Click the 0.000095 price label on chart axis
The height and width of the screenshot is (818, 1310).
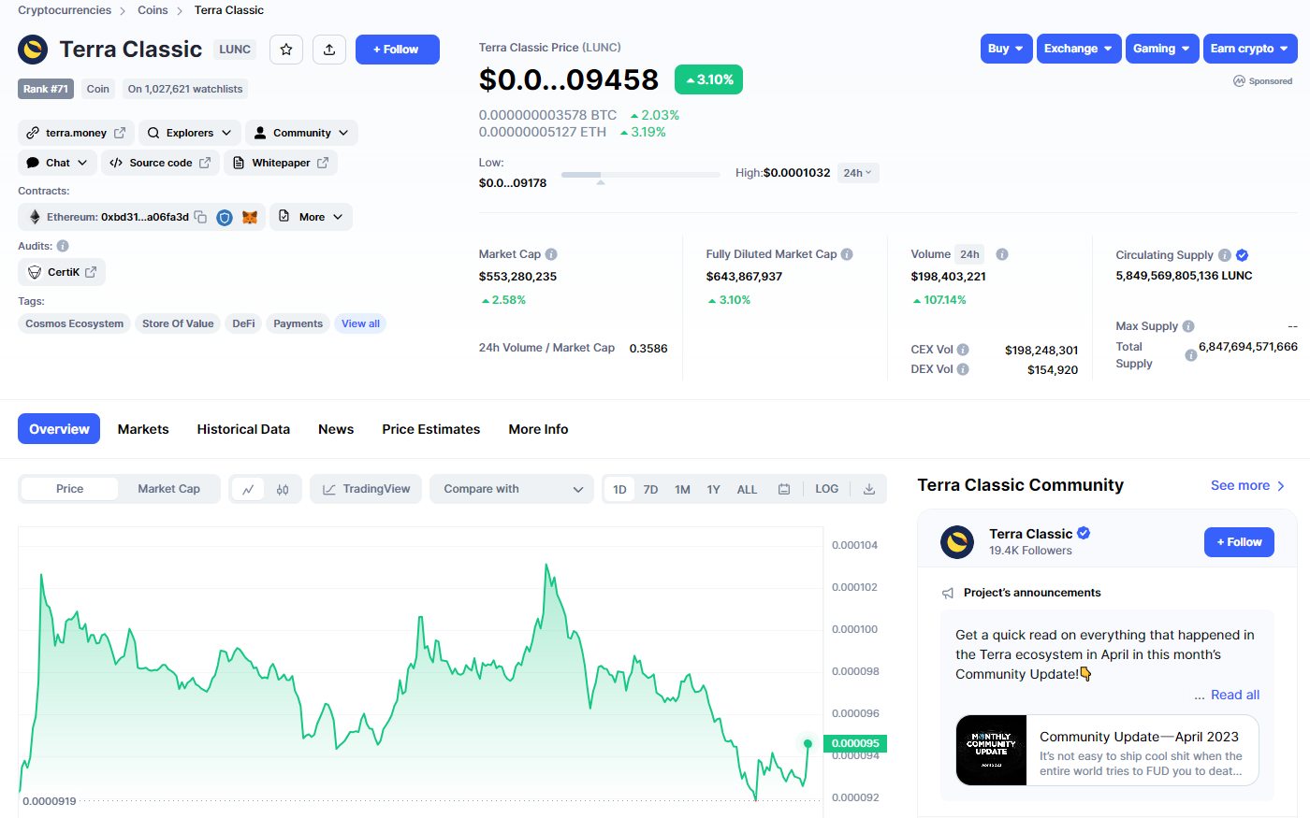(x=855, y=743)
